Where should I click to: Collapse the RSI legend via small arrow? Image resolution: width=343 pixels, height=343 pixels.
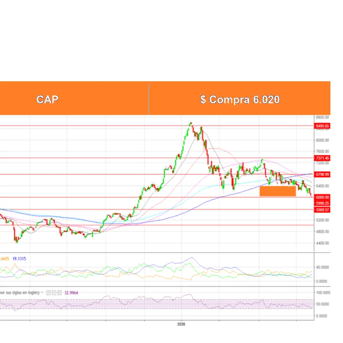point(42,292)
